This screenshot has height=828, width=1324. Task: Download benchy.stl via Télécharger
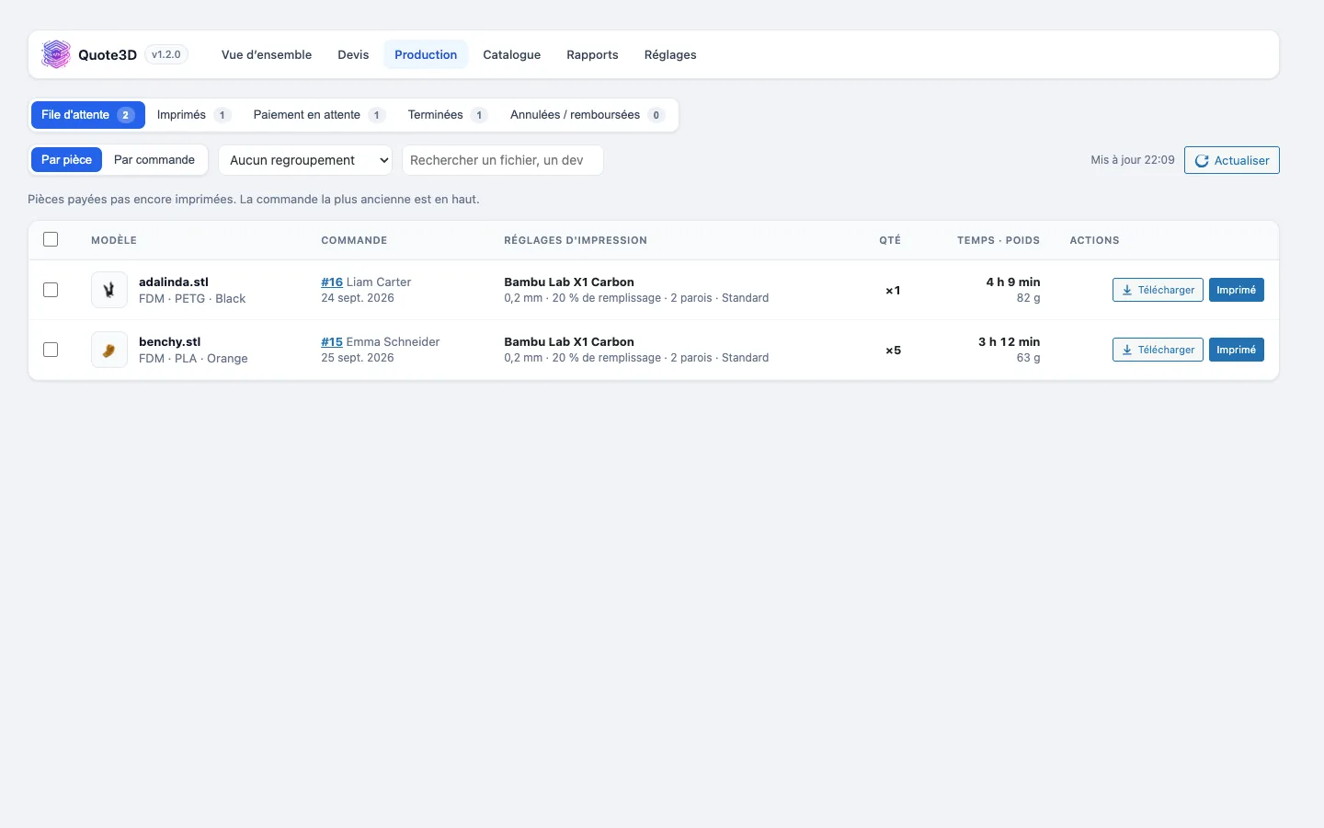(x=1158, y=350)
